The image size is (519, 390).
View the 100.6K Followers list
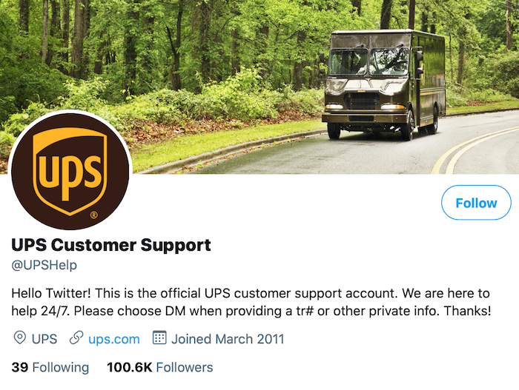[160, 368]
